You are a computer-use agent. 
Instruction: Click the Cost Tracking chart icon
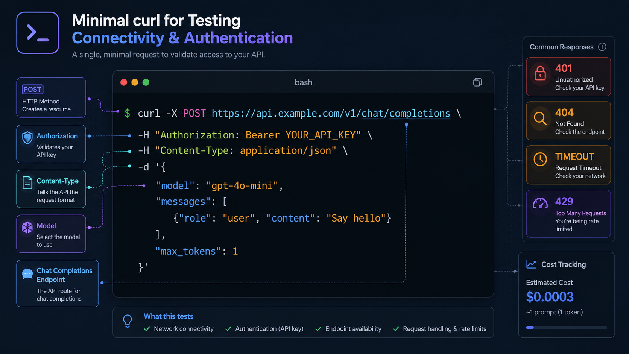[x=531, y=264]
